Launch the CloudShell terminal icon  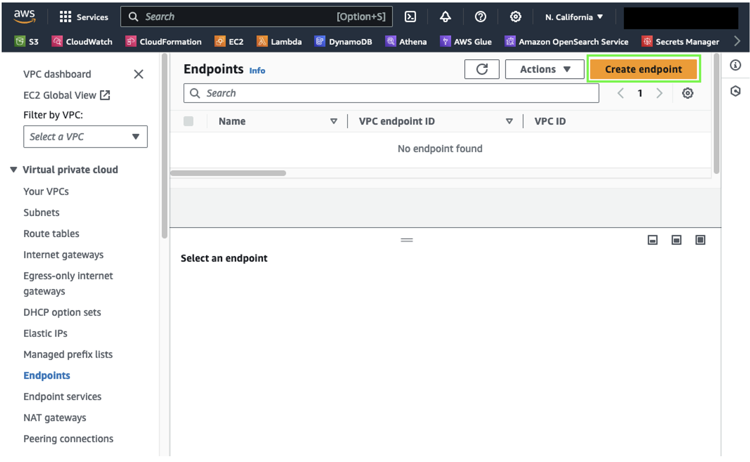pyautogui.click(x=410, y=17)
